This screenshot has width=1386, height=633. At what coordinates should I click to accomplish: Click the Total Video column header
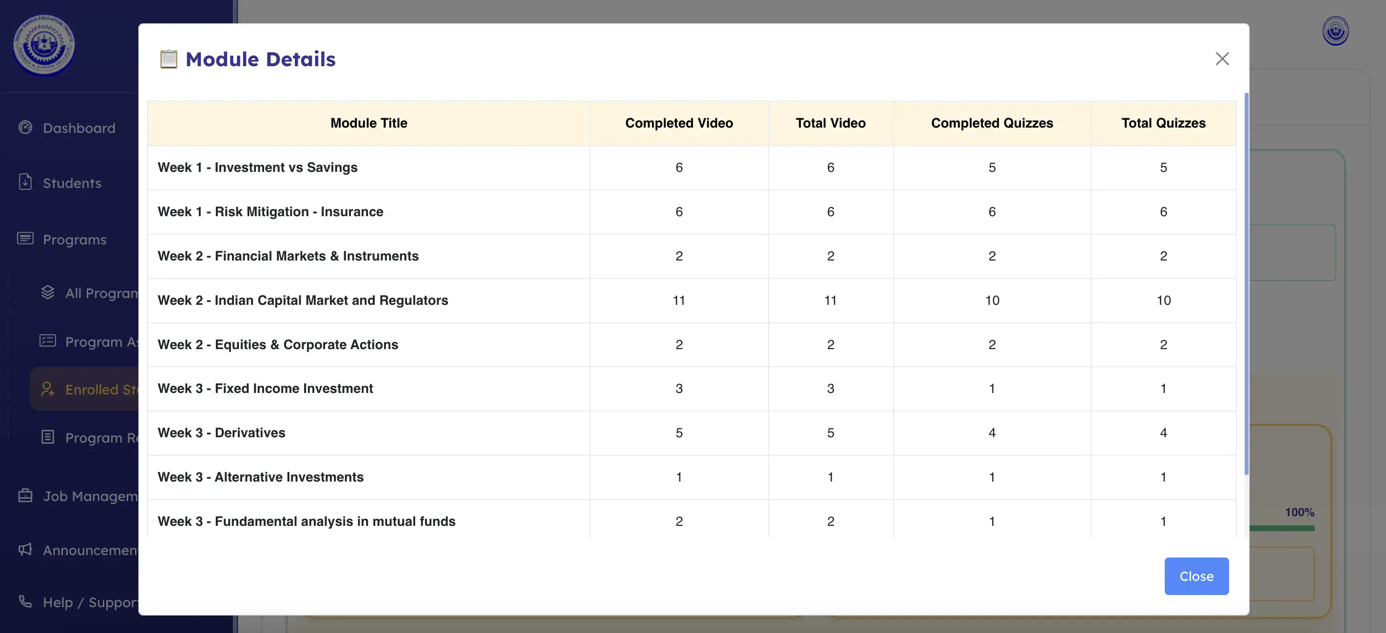coord(830,123)
